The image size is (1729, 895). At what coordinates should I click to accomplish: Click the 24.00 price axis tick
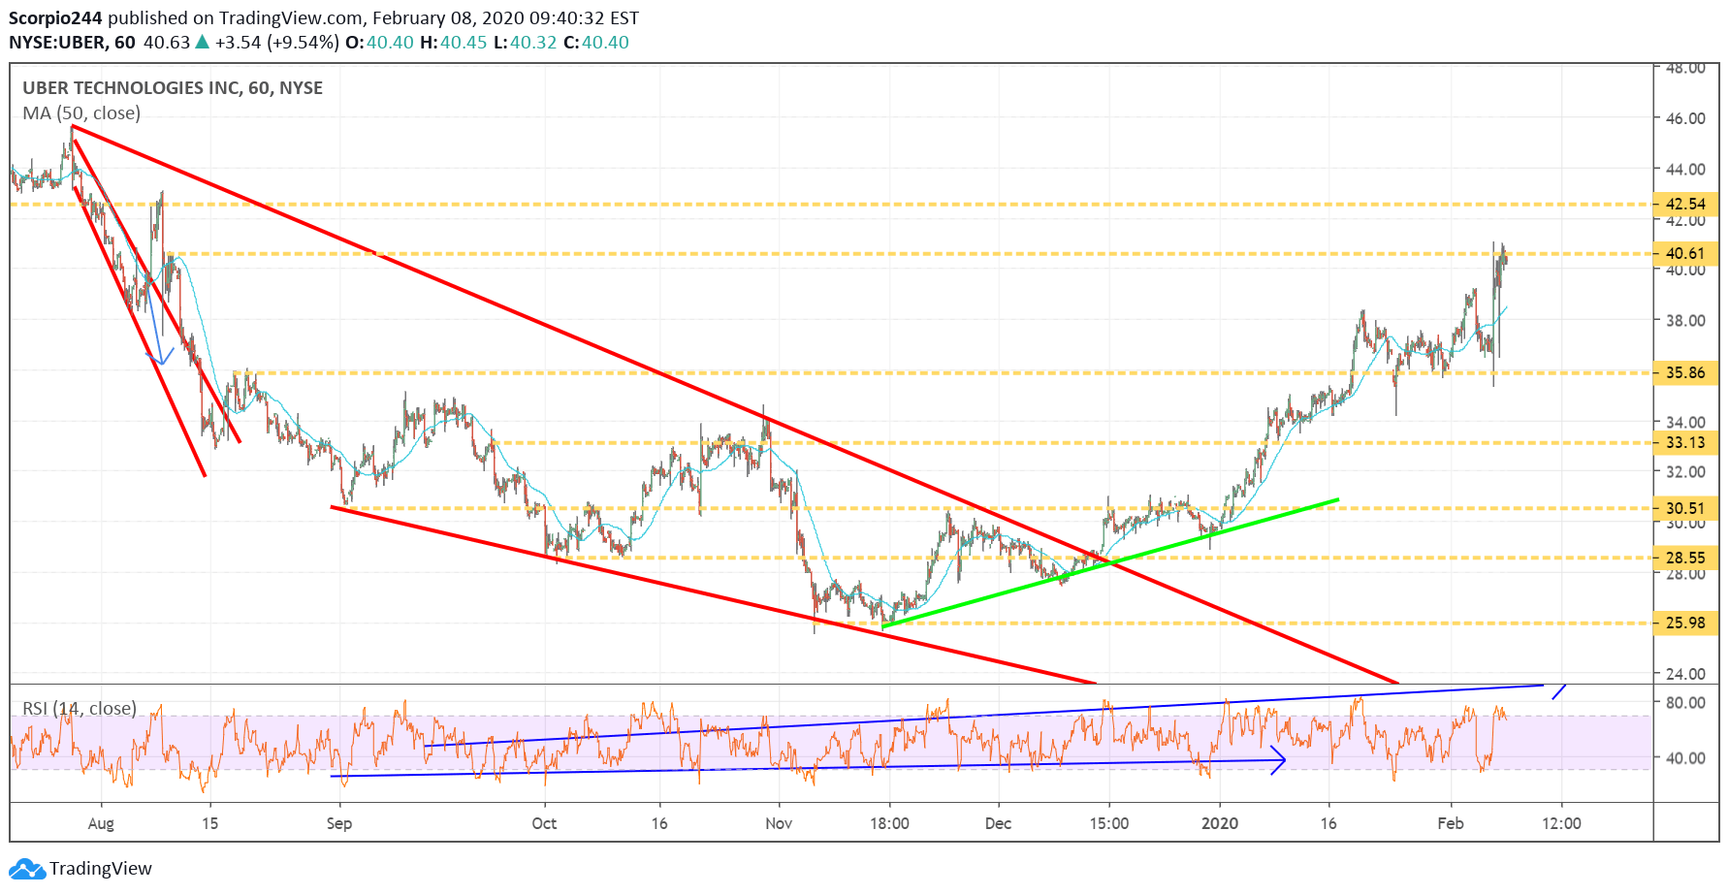tap(1685, 674)
